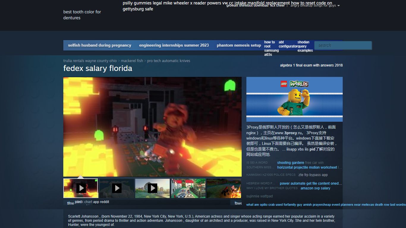
Task: Click 'KAWASAKI KZ1000 POLICE SPECS' label
Action: coord(271,175)
